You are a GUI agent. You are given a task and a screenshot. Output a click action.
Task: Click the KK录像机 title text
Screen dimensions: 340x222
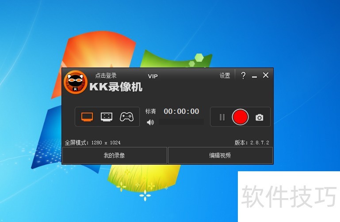116,87
